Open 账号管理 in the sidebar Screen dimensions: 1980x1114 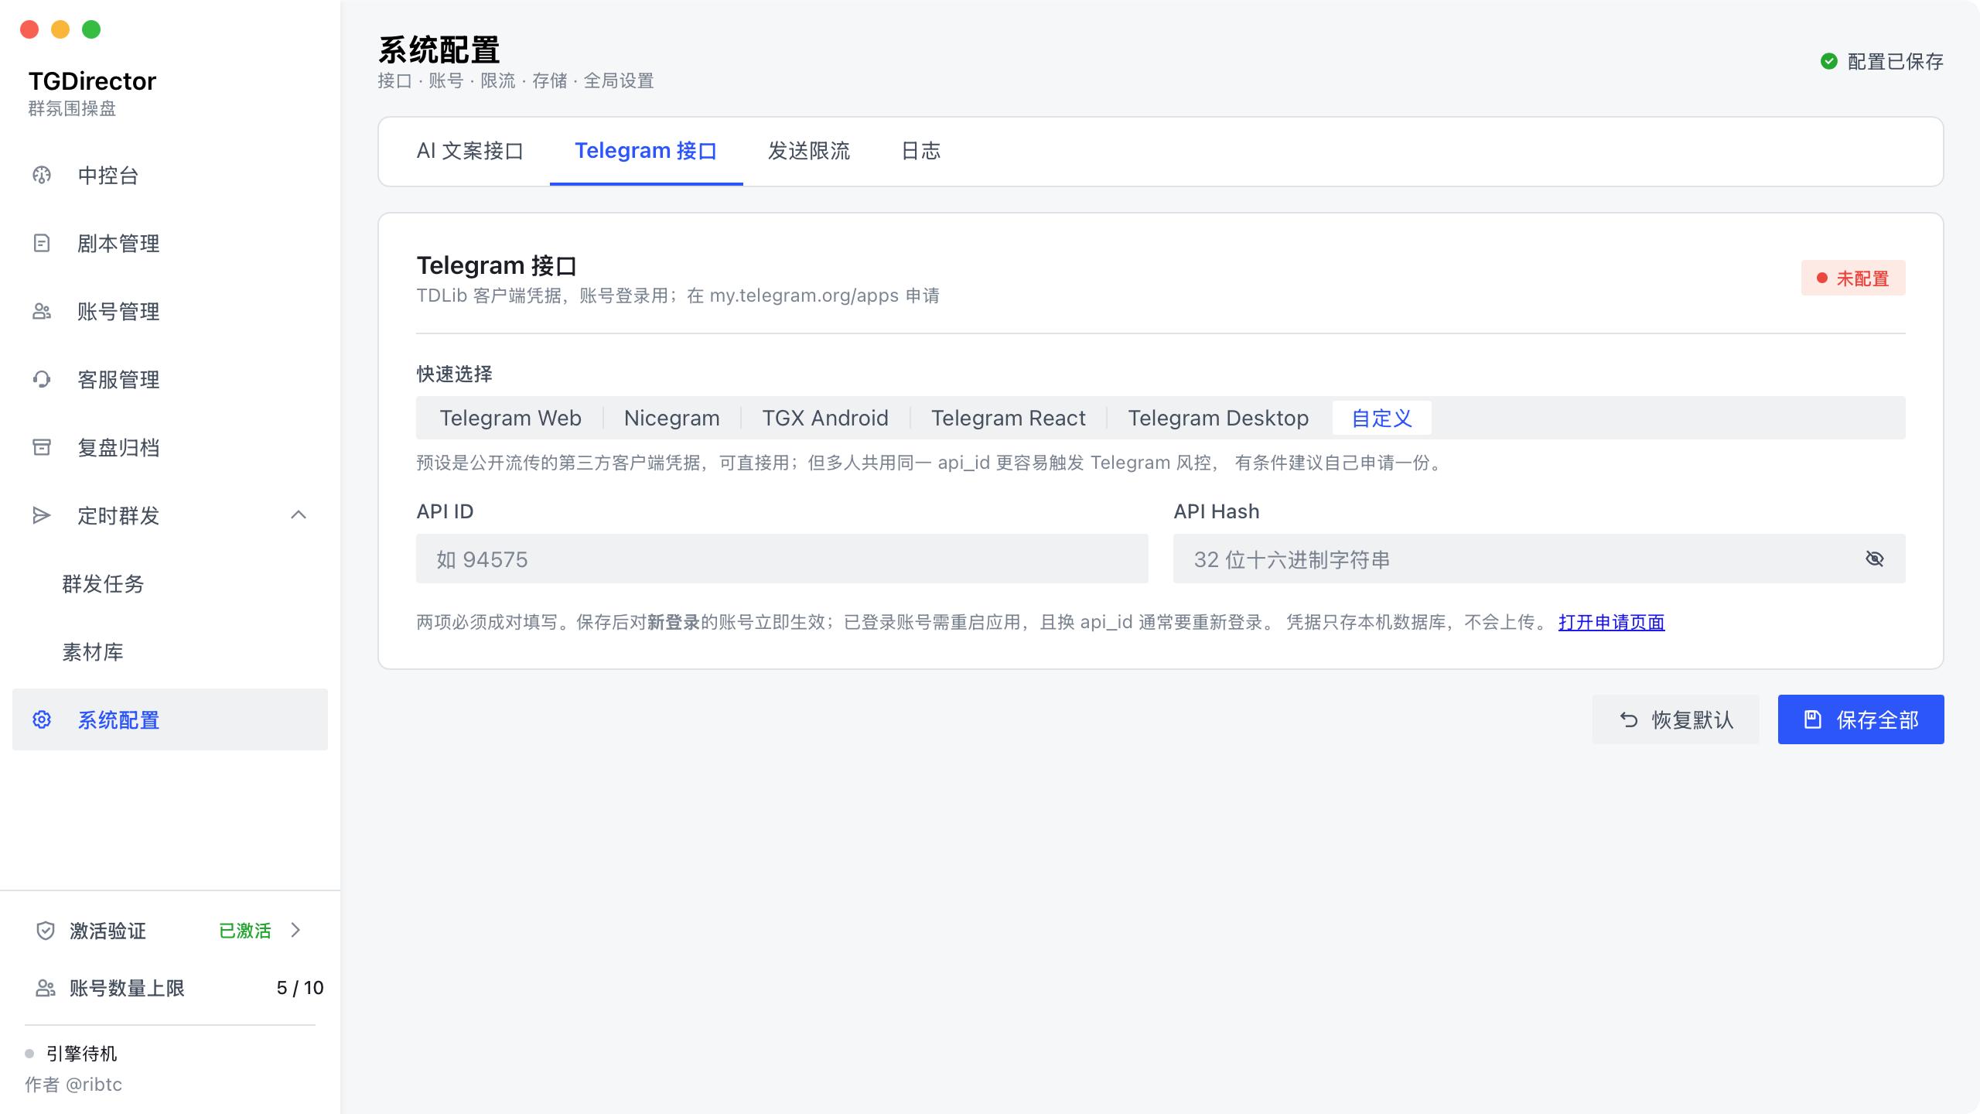[170, 312]
